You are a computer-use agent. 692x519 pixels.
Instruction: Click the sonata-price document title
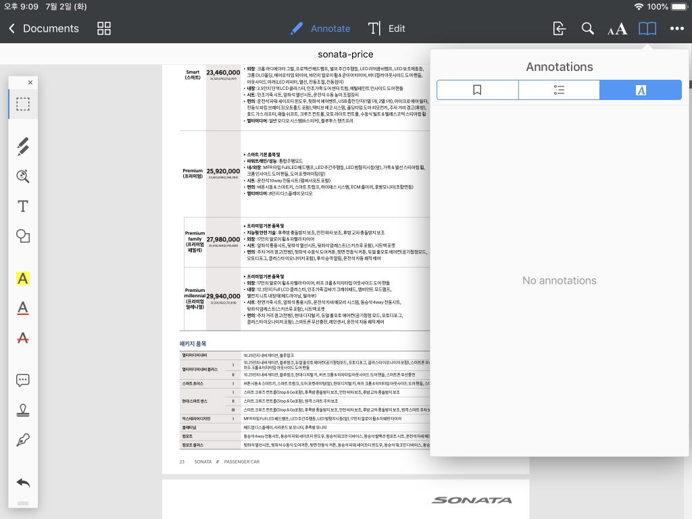coord(345,54)
